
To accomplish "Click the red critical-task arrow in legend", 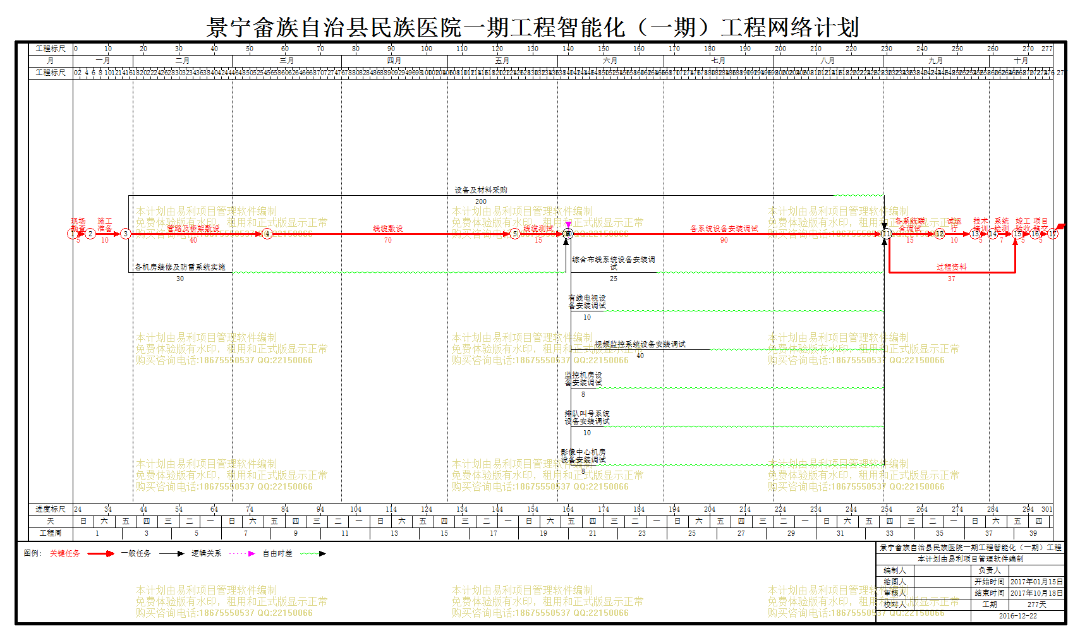I will coord(100,554).
